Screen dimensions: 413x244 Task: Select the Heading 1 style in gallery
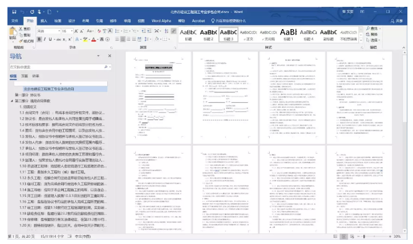tap(288, 35)
